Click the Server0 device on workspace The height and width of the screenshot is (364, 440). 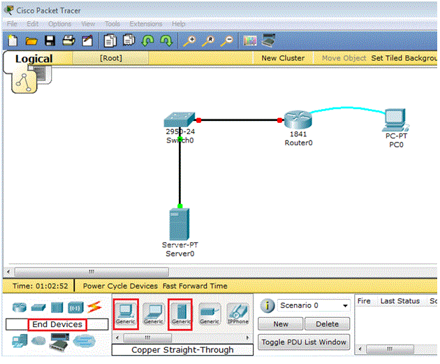pyautogui.click(x=179, y=224)
